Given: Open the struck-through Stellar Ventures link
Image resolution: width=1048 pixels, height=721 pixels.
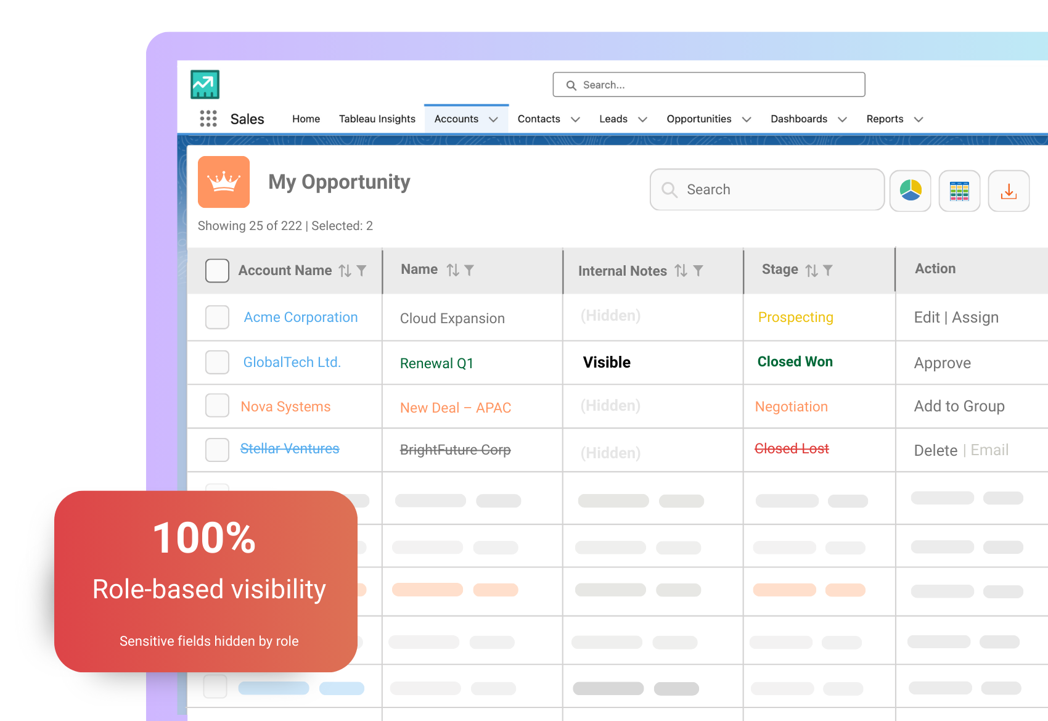Looking at the screenshot, I should click(290, 448).
